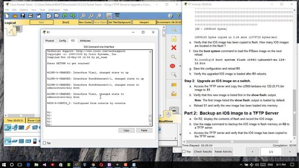
Task: Open the Action Center notification icon
Action: [292, 165]
